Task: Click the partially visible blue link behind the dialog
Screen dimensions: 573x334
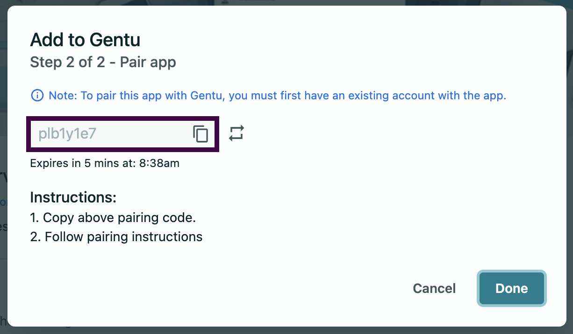Action: pos(2,202)
